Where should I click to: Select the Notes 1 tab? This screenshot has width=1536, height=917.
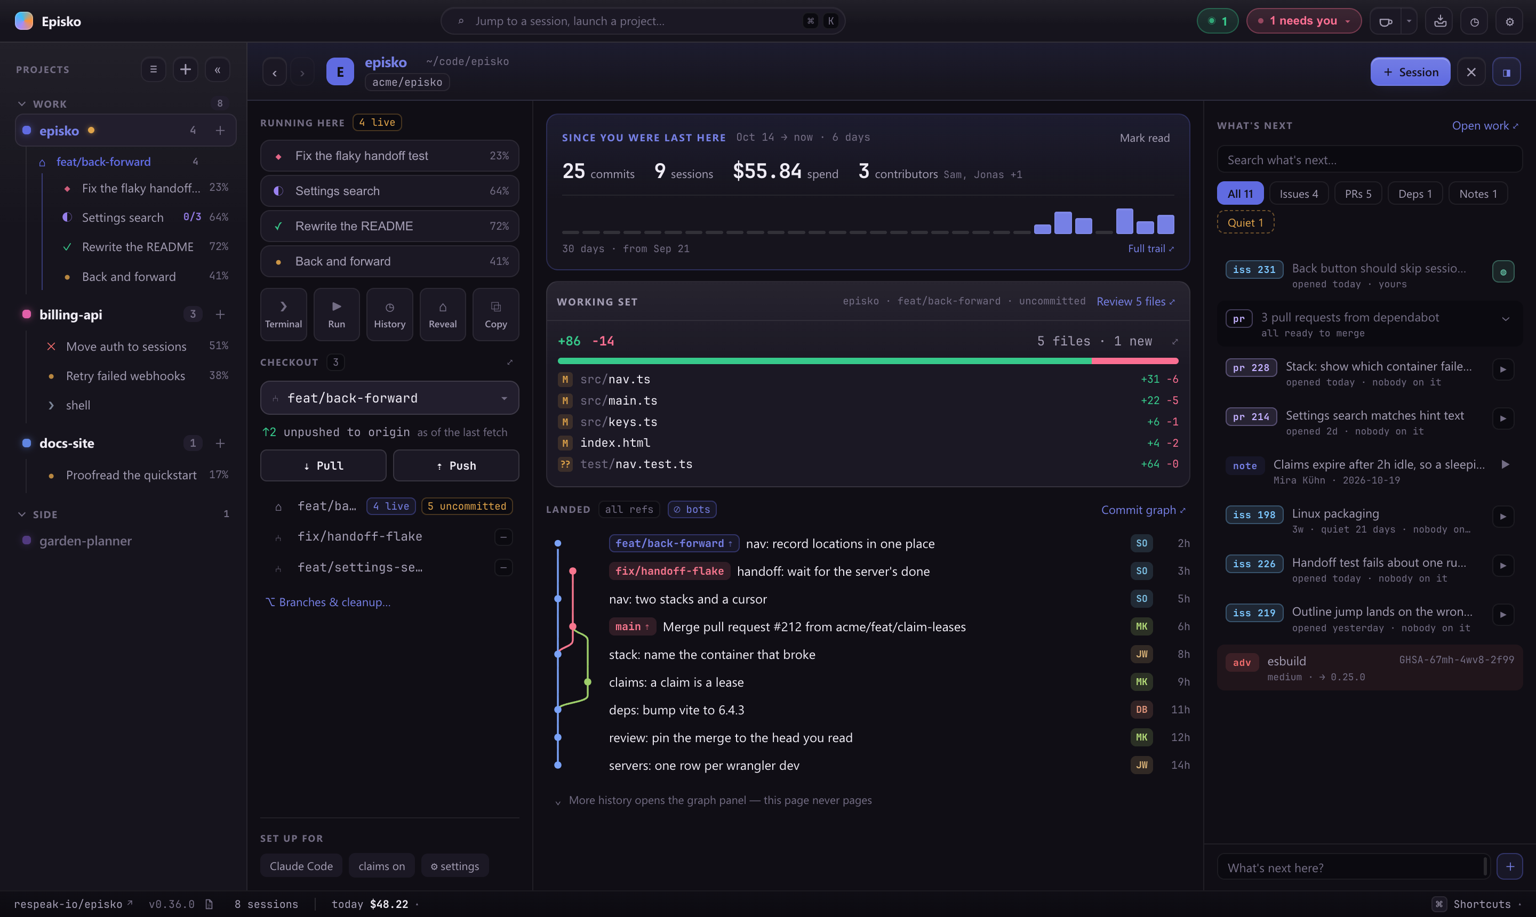coord(1478,194)
